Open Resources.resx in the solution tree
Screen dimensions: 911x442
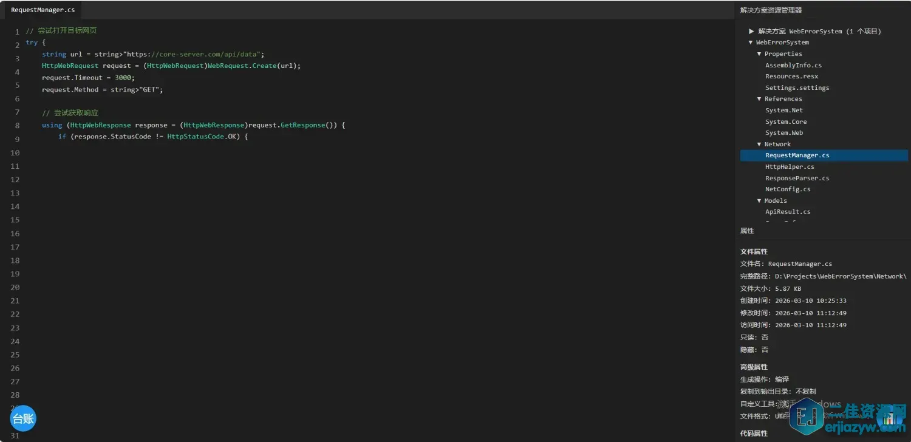tap(791, 76)
